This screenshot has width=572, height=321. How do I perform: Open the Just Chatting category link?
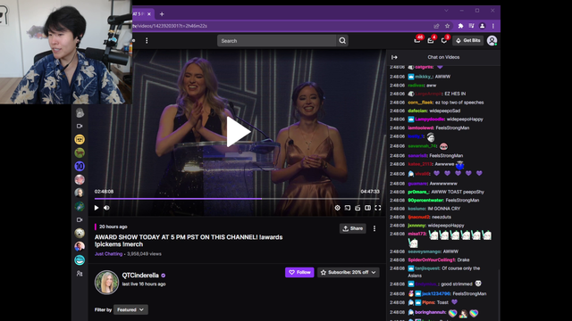pyautogui.click(x=108, y=253)
